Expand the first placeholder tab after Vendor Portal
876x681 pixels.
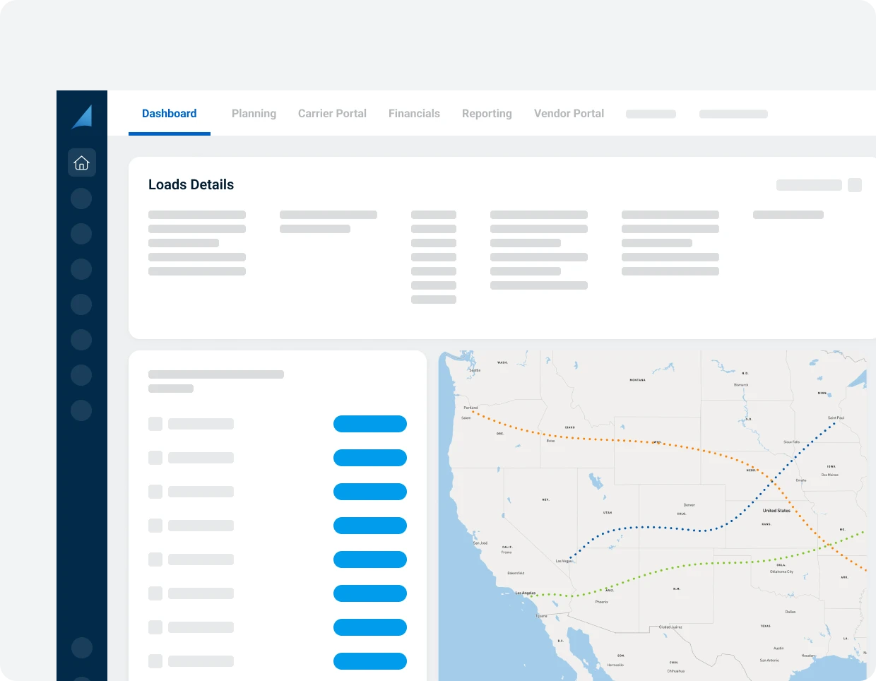coord(651,114)
